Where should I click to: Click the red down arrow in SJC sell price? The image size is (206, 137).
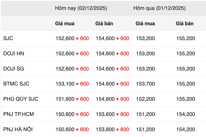click(117, 39)
